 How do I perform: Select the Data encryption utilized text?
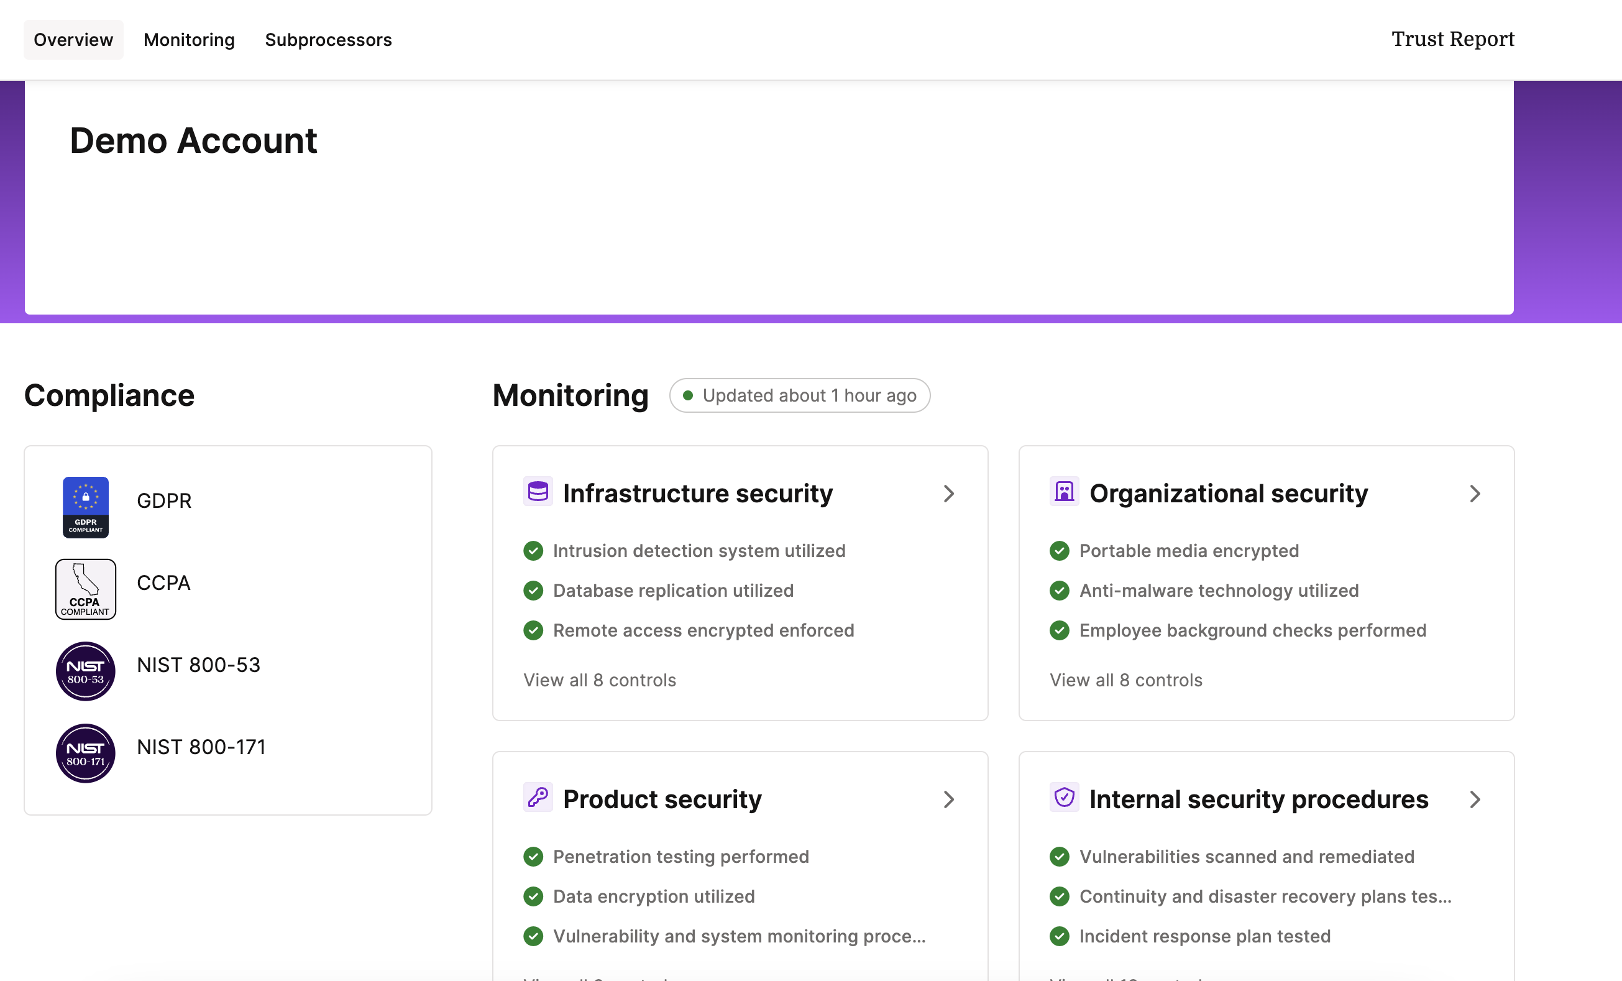[x=654, y=896]
